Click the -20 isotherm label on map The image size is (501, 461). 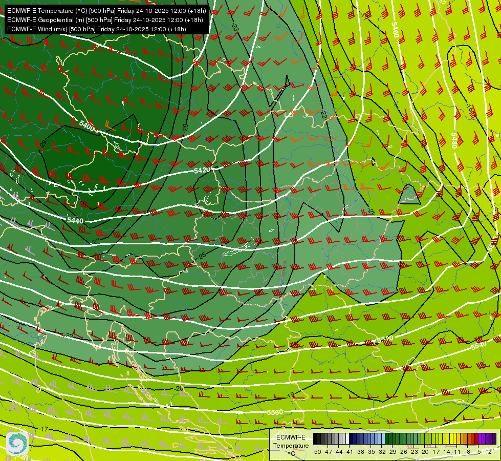[x=179, y=388]
